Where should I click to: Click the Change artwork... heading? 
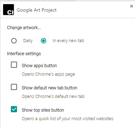click(x=24, y=28)
